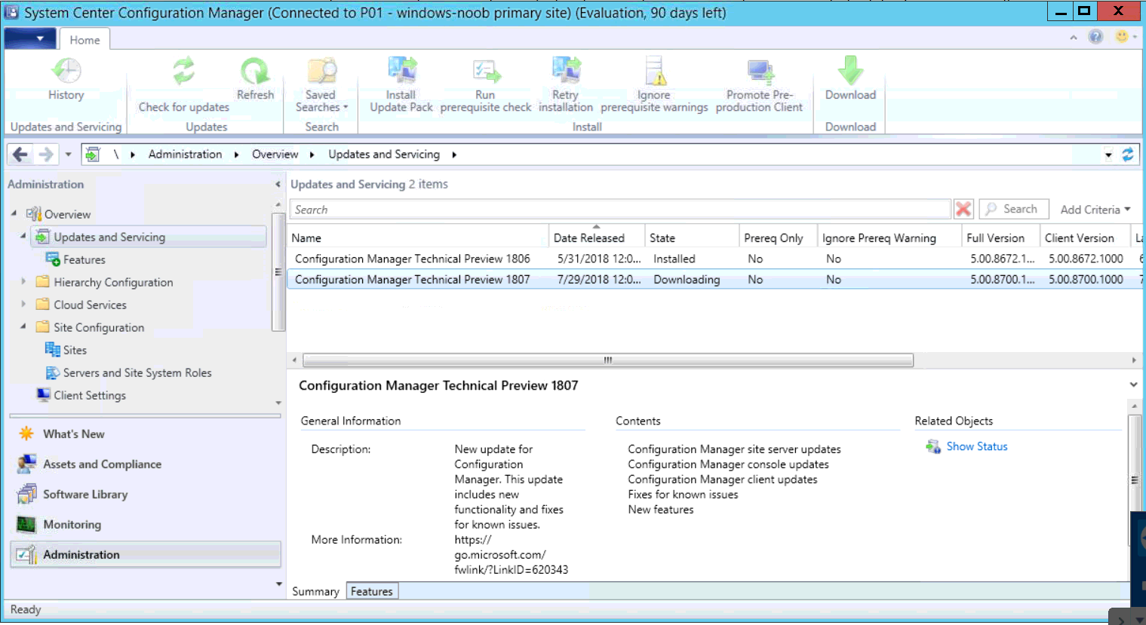Sort by State column header
Viewport: 1146px width, 625px height.
coord(691,237)
